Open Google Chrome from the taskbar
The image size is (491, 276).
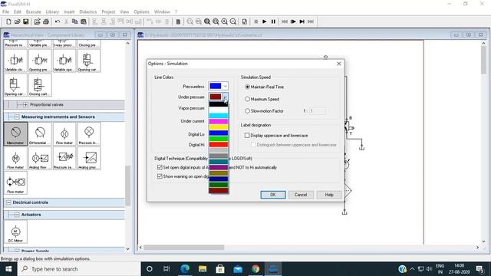click(255, 269)
